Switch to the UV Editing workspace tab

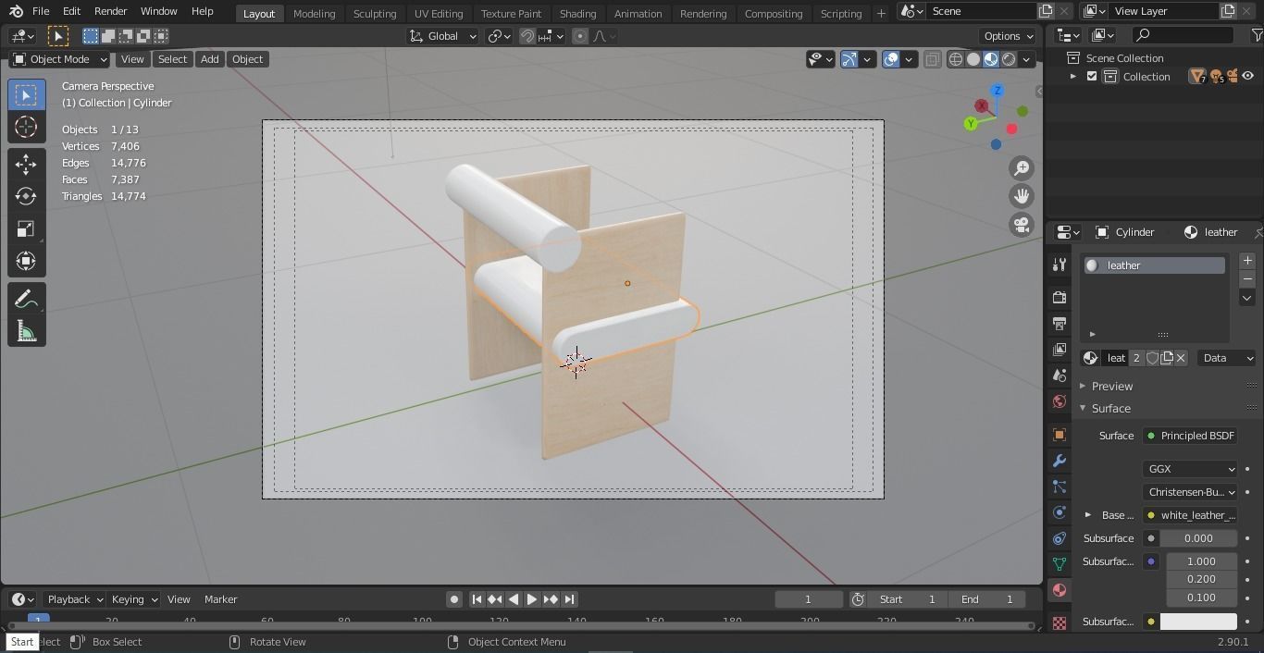[438, 13]
